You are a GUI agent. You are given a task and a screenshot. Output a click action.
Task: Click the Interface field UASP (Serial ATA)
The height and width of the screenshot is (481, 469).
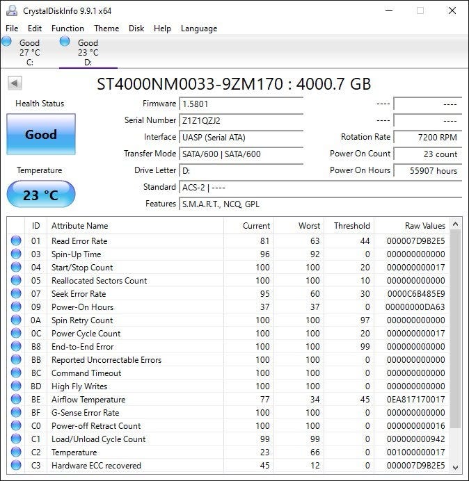(x=241, y=137)
